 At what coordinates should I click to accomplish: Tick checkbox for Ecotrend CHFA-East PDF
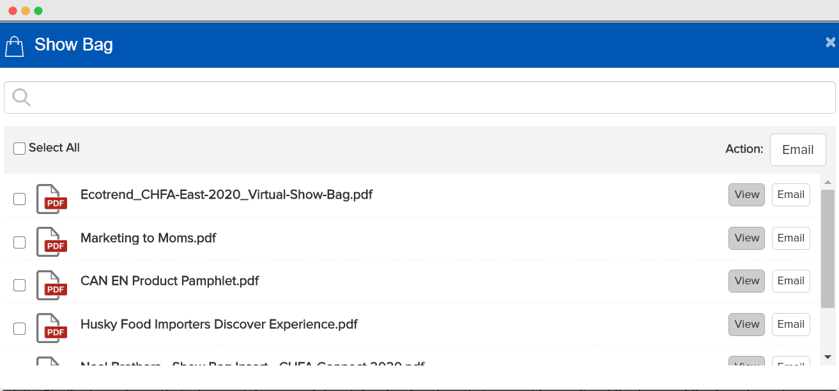(x=20, y=199)
